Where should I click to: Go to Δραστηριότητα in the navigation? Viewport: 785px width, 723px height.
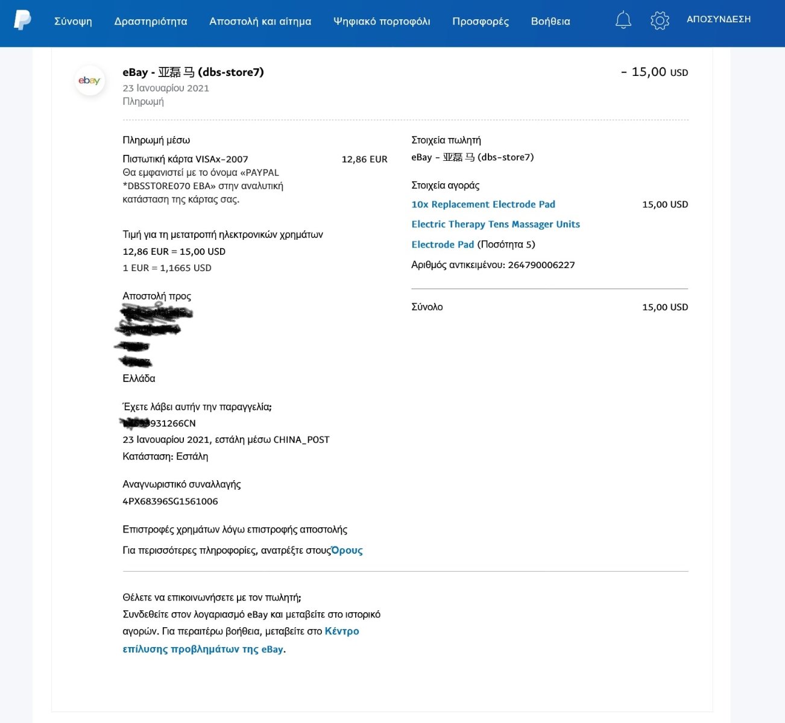click(x=151, y=21)
